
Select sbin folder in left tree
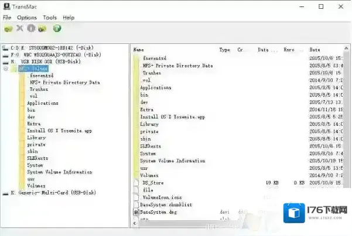click(x=33, y=151)
